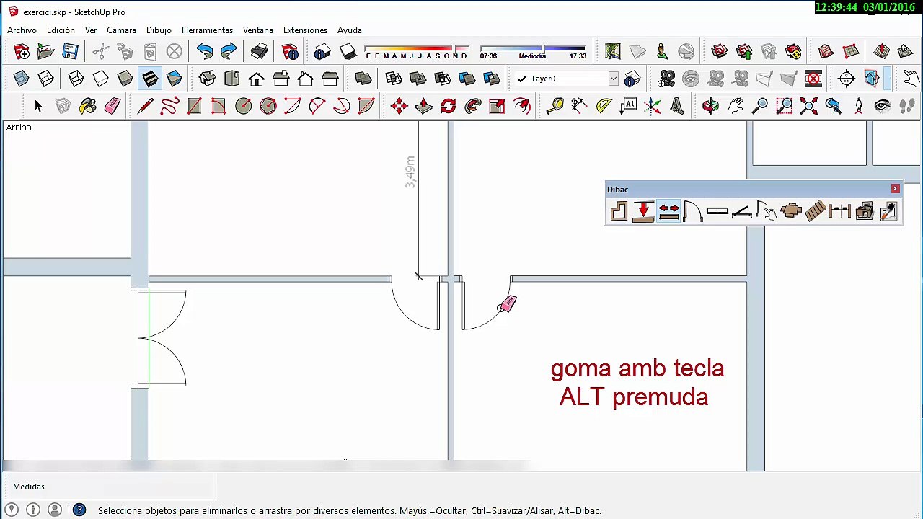
Task: Enable Hidden Line face style
Action: (100, 79)
